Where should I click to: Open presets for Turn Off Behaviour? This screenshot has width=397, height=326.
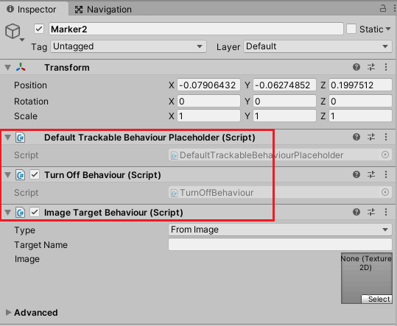(371, 174)
